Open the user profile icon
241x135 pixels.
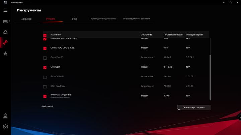pyautogui.click(x=5, y=116)
